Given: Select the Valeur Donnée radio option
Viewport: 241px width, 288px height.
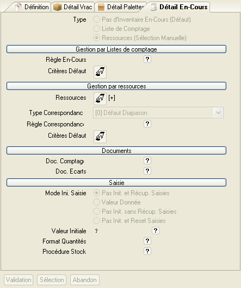Looking at the screenshot, I should (x=96, y=202).
